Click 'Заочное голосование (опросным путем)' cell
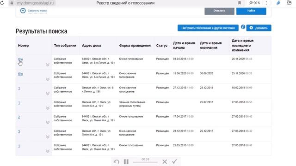This screenshot has width=296, height=166. [132, 104]
